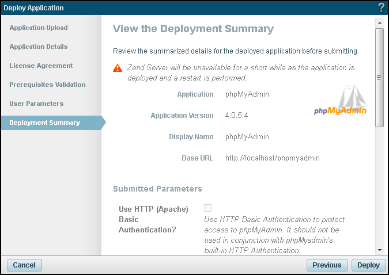Click the scrollbar up arrow
This screenshot has width=389, height=275.
point(379,23)
